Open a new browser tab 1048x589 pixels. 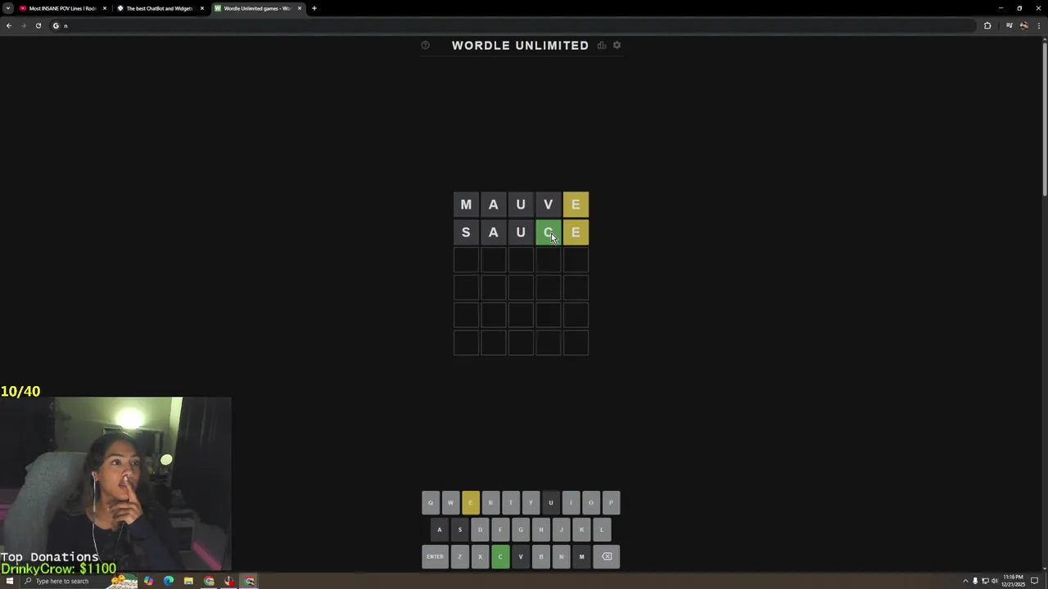(314, 8)
